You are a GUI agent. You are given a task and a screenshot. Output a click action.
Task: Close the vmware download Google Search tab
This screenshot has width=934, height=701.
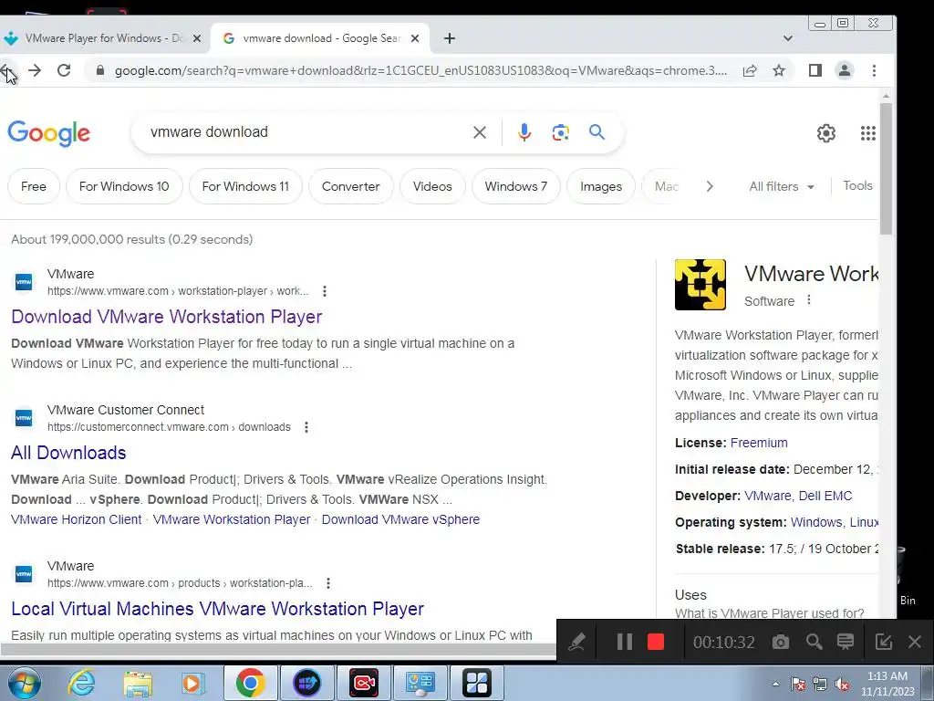[415, 38]
